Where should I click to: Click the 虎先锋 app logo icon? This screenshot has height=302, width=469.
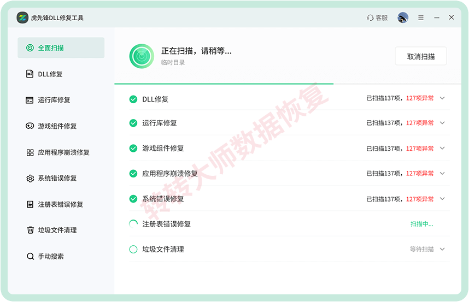coord(22,17)
